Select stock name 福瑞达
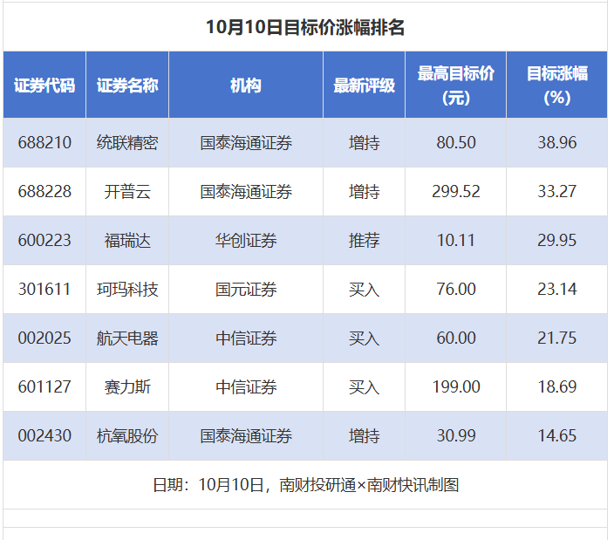 click(127, 240)
